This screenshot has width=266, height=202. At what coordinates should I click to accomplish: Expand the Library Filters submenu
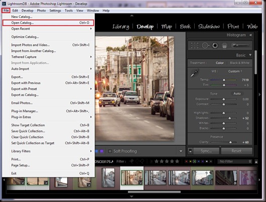coord(48,151)
